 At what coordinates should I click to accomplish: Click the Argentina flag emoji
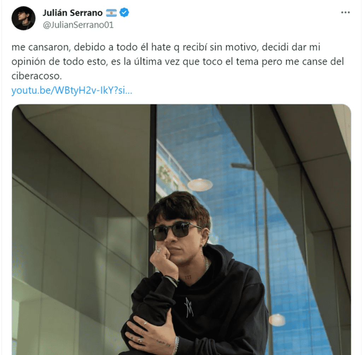111,13
